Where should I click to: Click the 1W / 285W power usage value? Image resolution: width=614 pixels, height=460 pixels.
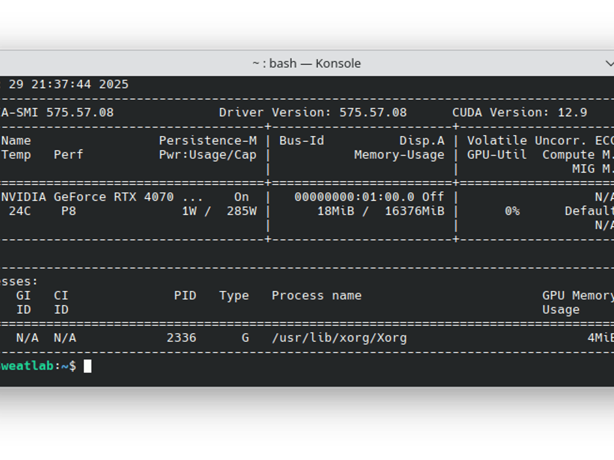coord(219,211)
